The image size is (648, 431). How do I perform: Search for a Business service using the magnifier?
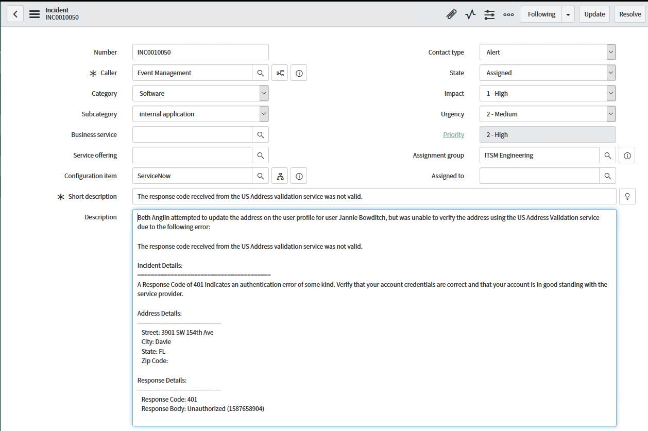[x=261, y=134]
